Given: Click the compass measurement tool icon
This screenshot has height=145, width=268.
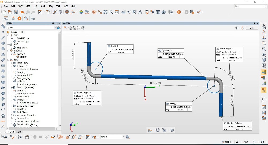Looking at the screenshot, I should [x=140, y=12].
